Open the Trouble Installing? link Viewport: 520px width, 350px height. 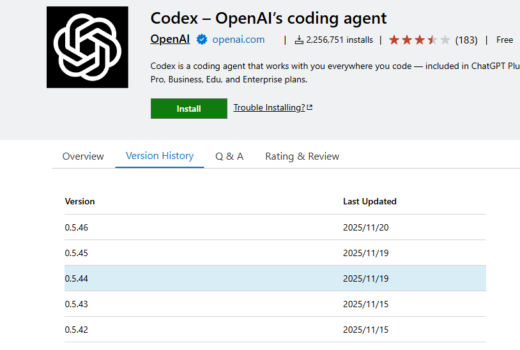click(x=269, y=107)
